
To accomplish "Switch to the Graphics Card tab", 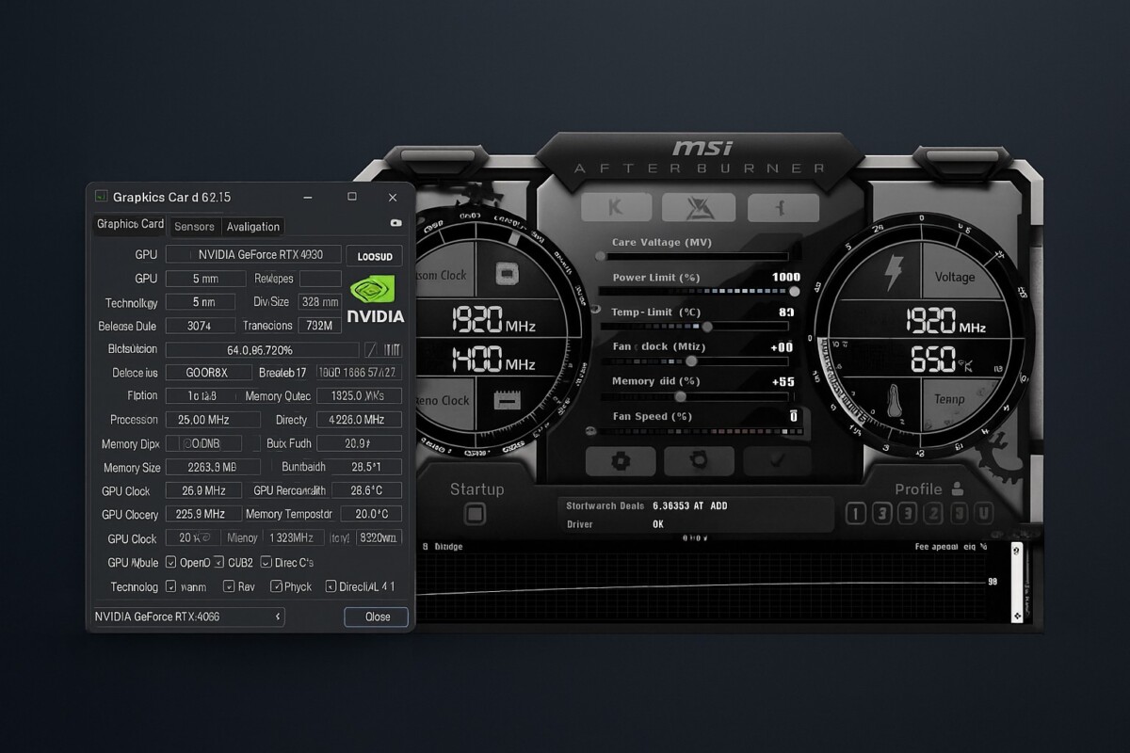I will pos(130,225).
